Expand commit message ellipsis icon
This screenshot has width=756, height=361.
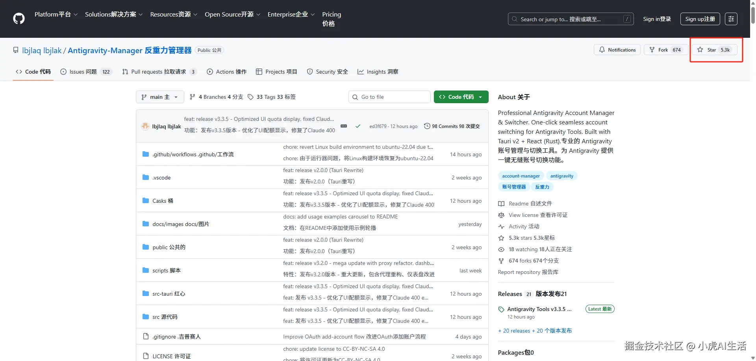(x=344, y=126)
